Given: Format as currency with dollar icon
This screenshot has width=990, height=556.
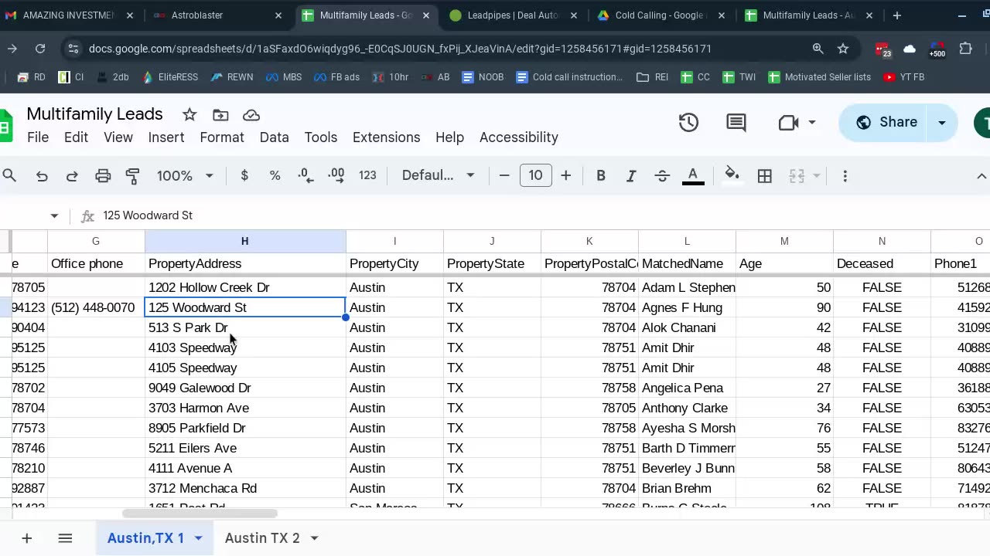Looking at the screenshot, I should (244, 176).
